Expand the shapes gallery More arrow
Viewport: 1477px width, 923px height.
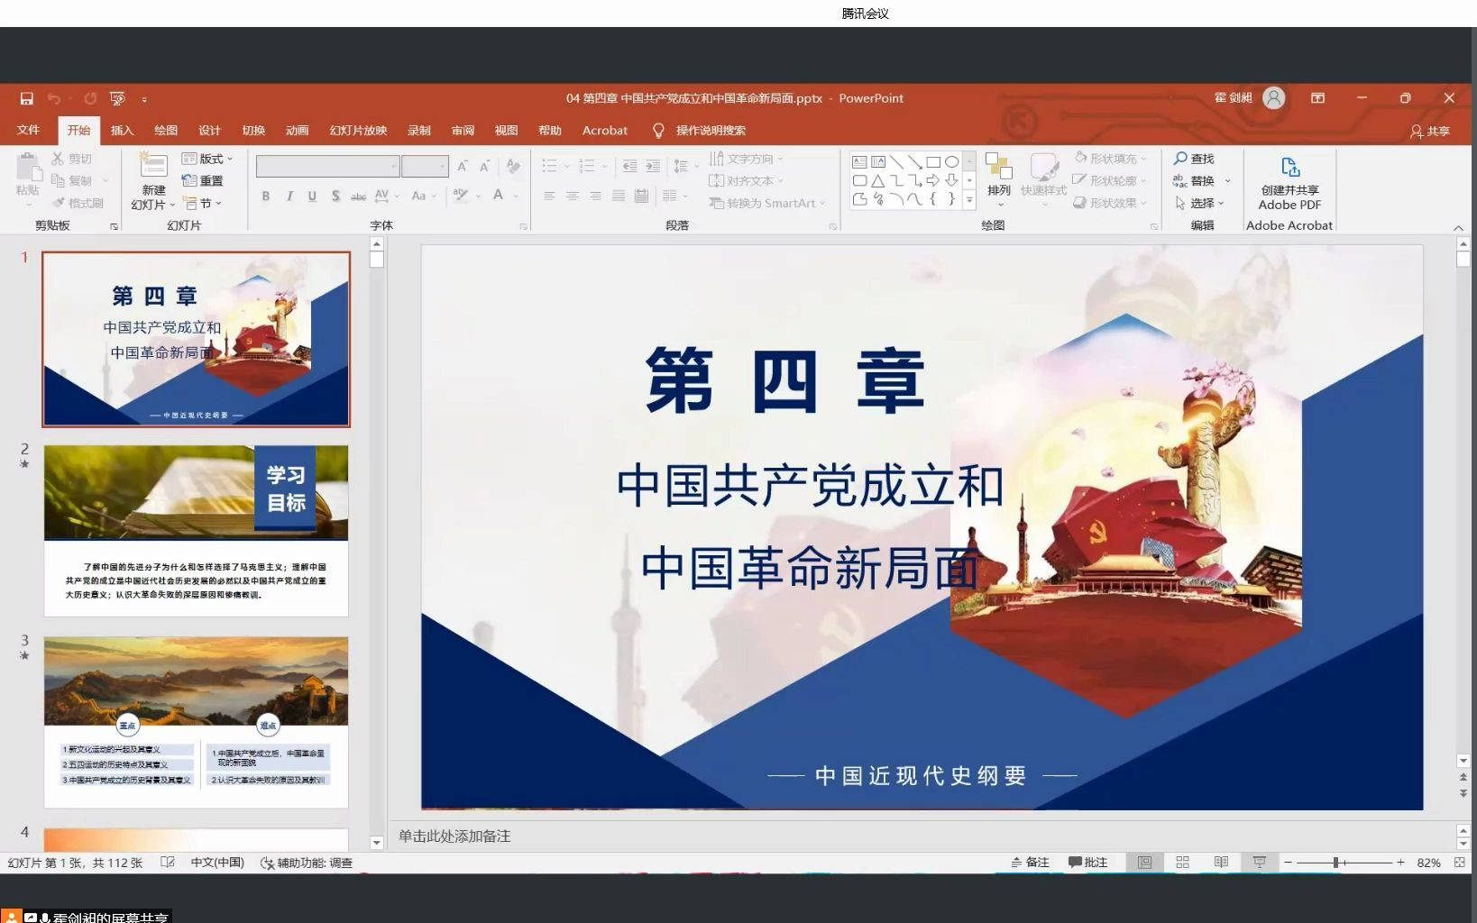(x=969, y=200)
